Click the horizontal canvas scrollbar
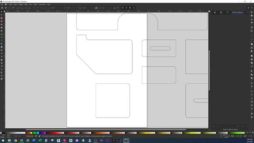This screenshot has width=254, height=143. [106, 129]
